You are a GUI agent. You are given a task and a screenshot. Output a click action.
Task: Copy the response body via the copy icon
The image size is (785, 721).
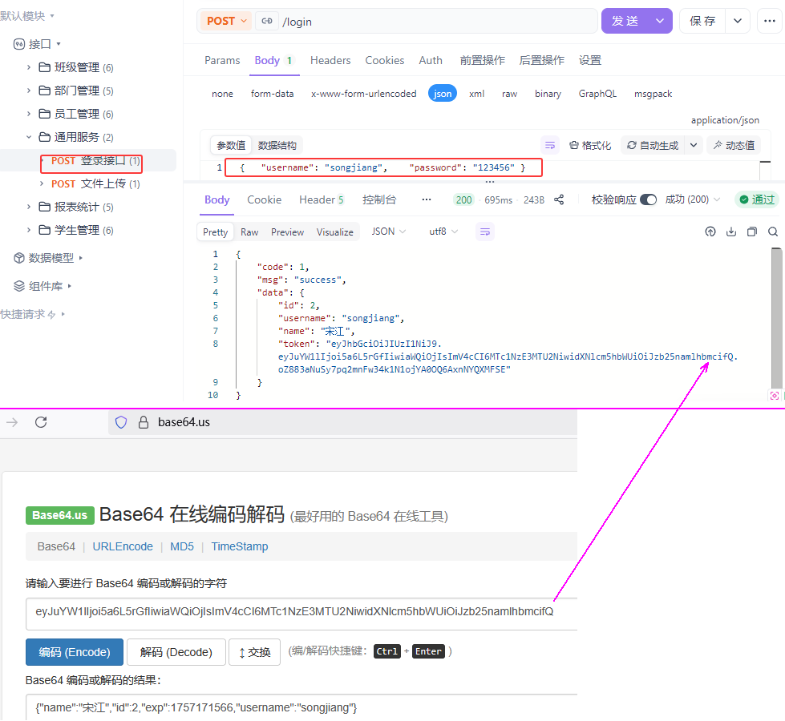[x=752, y=232]
